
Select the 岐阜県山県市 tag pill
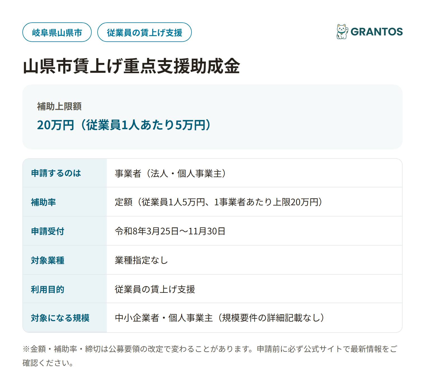(x=57, y=32)
